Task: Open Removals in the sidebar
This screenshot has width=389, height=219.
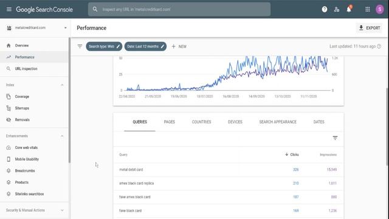Action: tap(34, 120)
